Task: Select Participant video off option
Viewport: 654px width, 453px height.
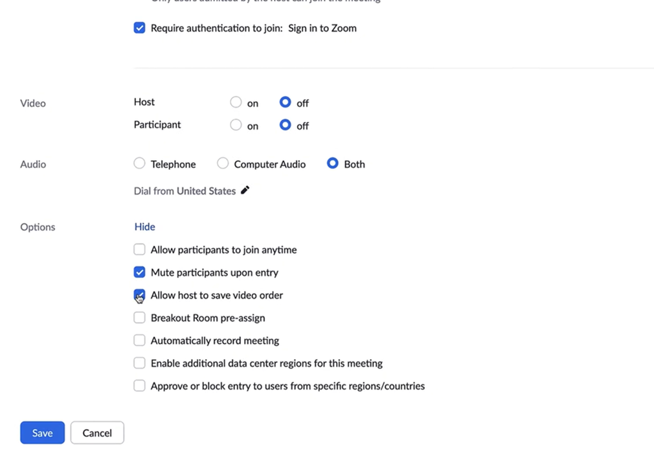Action: (285, 125)
